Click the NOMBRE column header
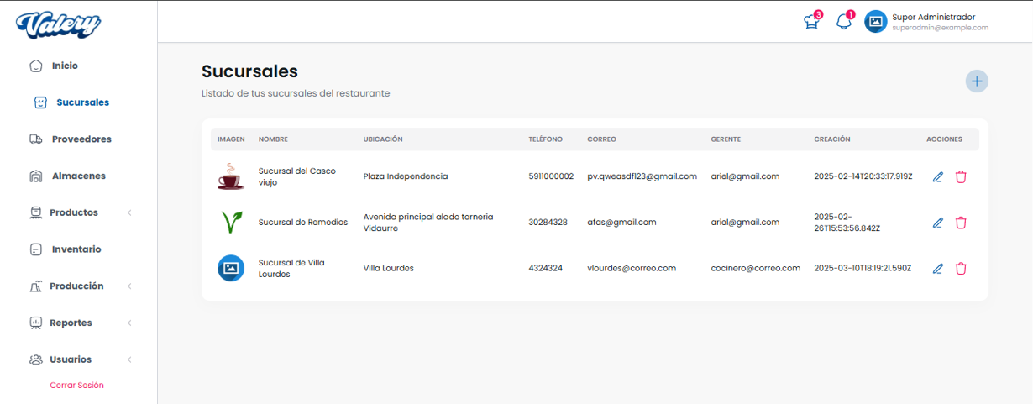 [273, 139]
